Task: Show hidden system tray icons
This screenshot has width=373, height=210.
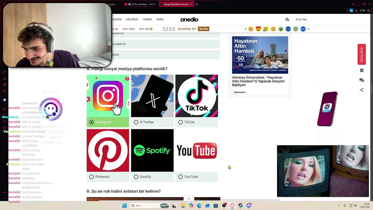Action: [x=339, y=206]
